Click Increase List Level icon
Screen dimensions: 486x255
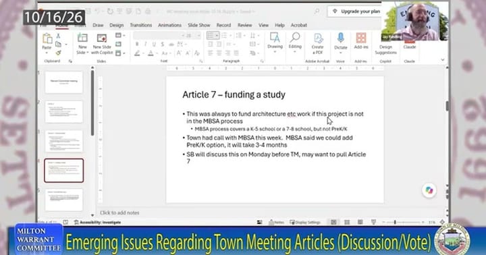219,45
